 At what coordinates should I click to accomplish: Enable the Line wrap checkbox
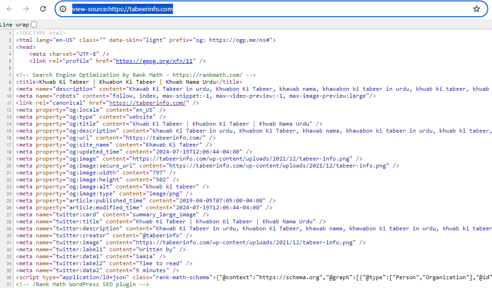(x=34, y=24)
